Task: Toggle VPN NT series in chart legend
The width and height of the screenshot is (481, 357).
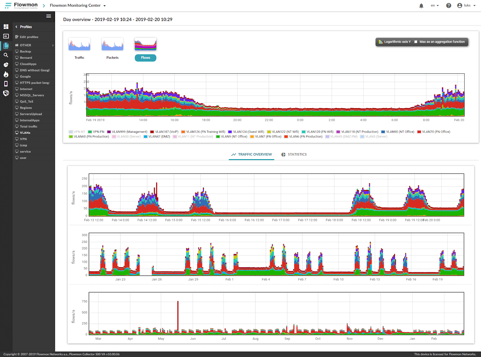Action: coord(77,132)
